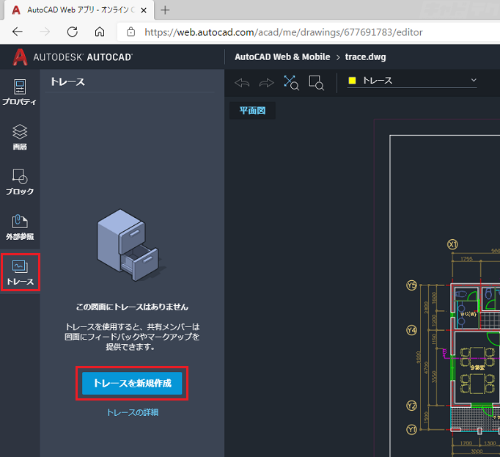This screenshot has height=457, width=500.
Task: Open the トレースの詳細 link
Action: pos(133,412)
